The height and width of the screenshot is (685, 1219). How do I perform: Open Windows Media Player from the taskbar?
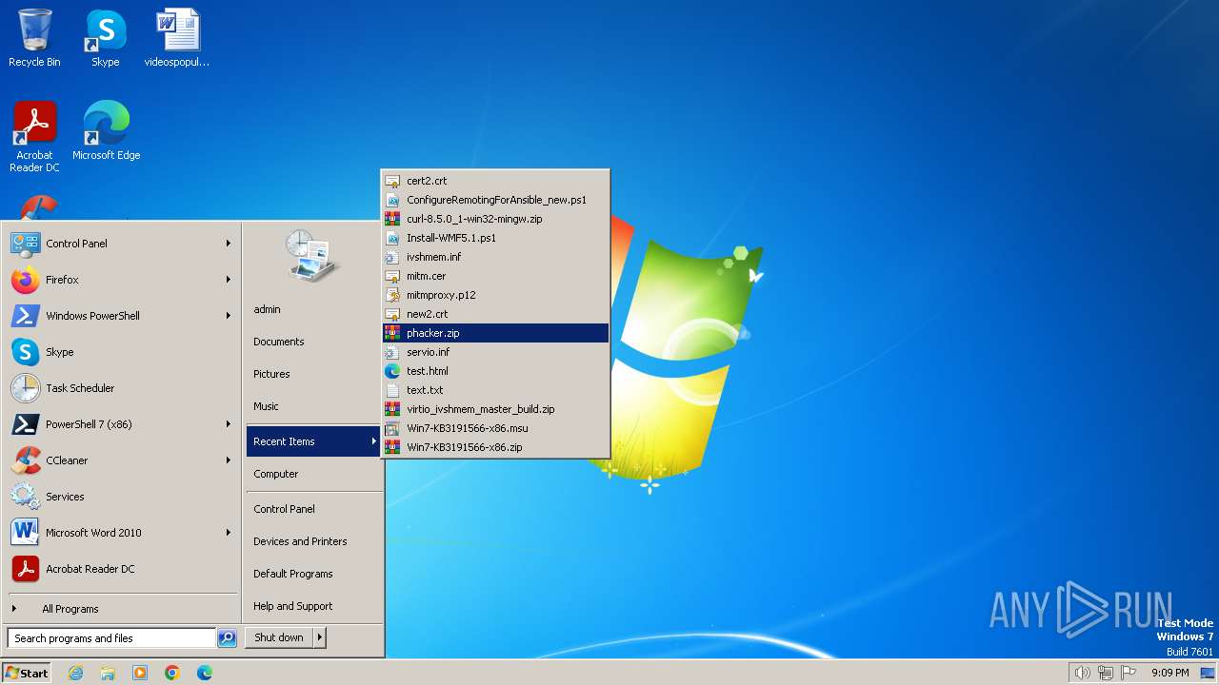pos(140,673)
